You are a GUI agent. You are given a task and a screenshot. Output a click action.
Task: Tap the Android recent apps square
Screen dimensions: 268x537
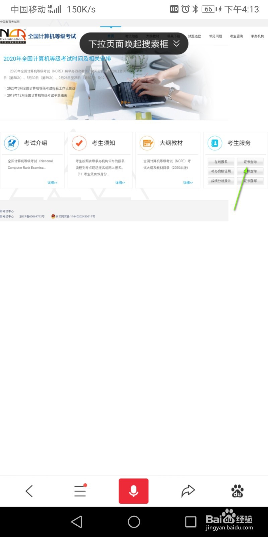tap(191, 522)
